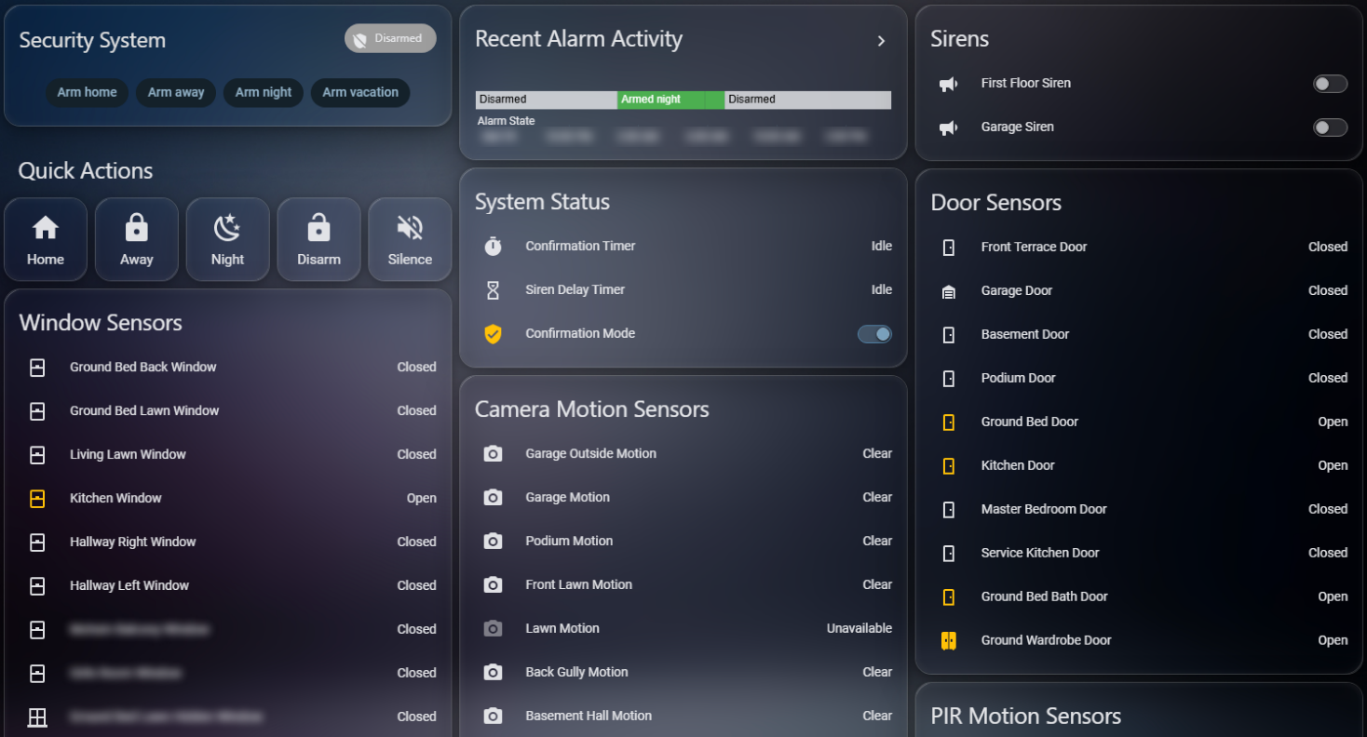
Task: Toggle the Garage Siren switch
Action: [1330, 127]
